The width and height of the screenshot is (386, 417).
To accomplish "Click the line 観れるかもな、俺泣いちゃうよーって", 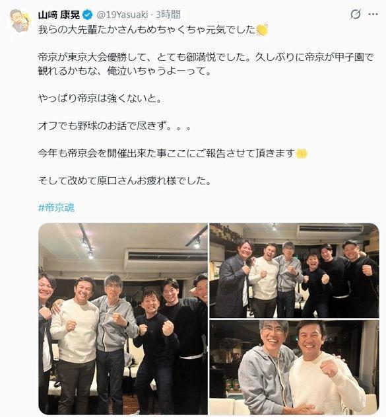I will tap(125, 71).
